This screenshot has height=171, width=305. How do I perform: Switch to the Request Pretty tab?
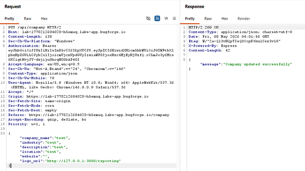point(9,19)
